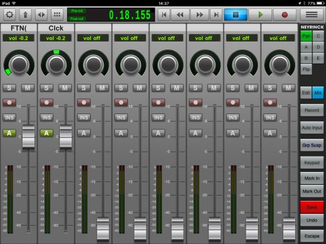Screen dimensions: 326x244
Task: Click the FTN( track volume fader
Action: 28,137
